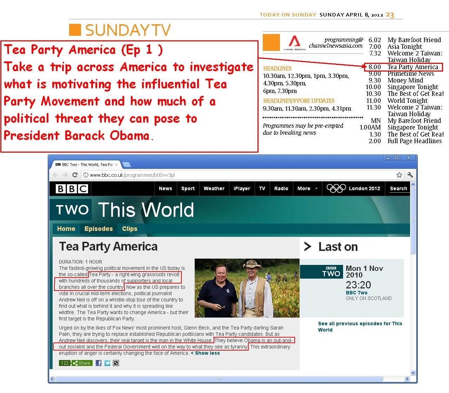Image resolution: width=449 pixels, height=393 pixels.
Task: Click the horizontal scrollbar left arrow
Action: pyautogui.click(x=52, y=379)
